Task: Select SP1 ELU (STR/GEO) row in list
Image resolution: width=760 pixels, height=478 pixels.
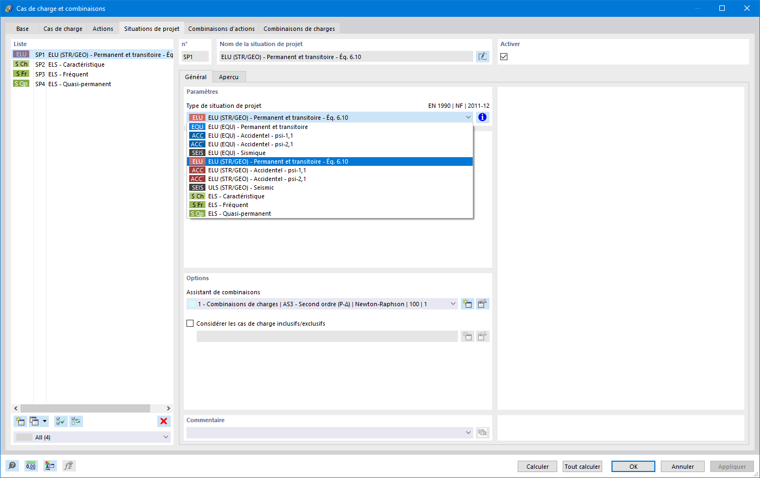Action: (92, 55)
